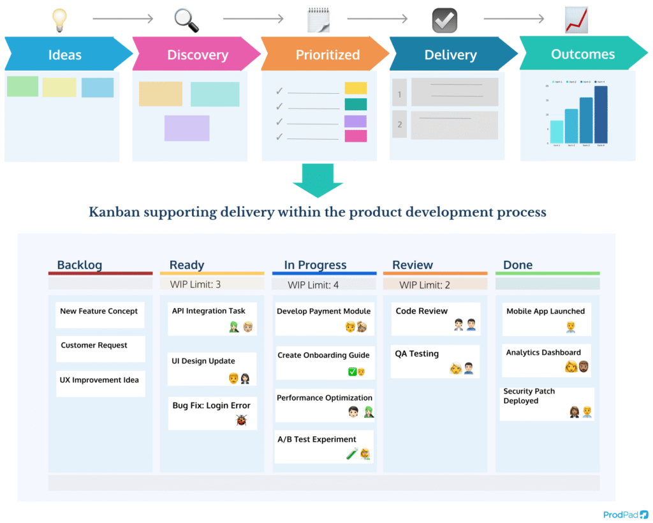Select the Outcomes stage arrow

(584, 54)
